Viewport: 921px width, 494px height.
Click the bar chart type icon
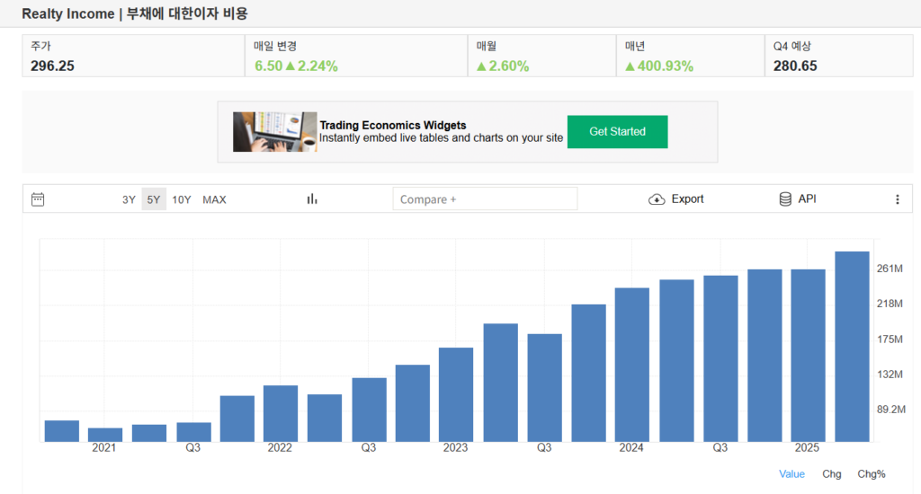[312, 199]
